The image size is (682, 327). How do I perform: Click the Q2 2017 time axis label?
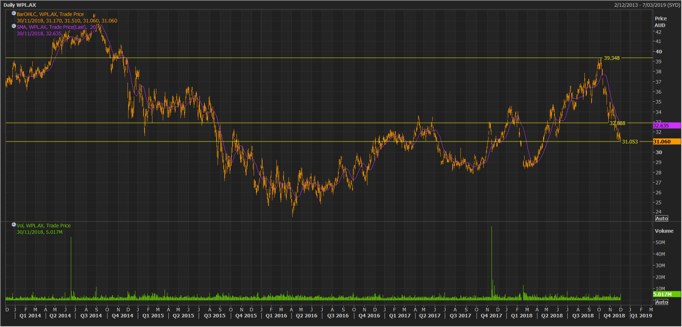(x=430, y=316)
